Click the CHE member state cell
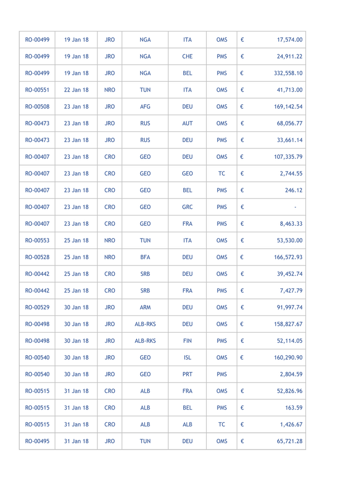The height and width of the screenshot is (485, 343). 187,56
